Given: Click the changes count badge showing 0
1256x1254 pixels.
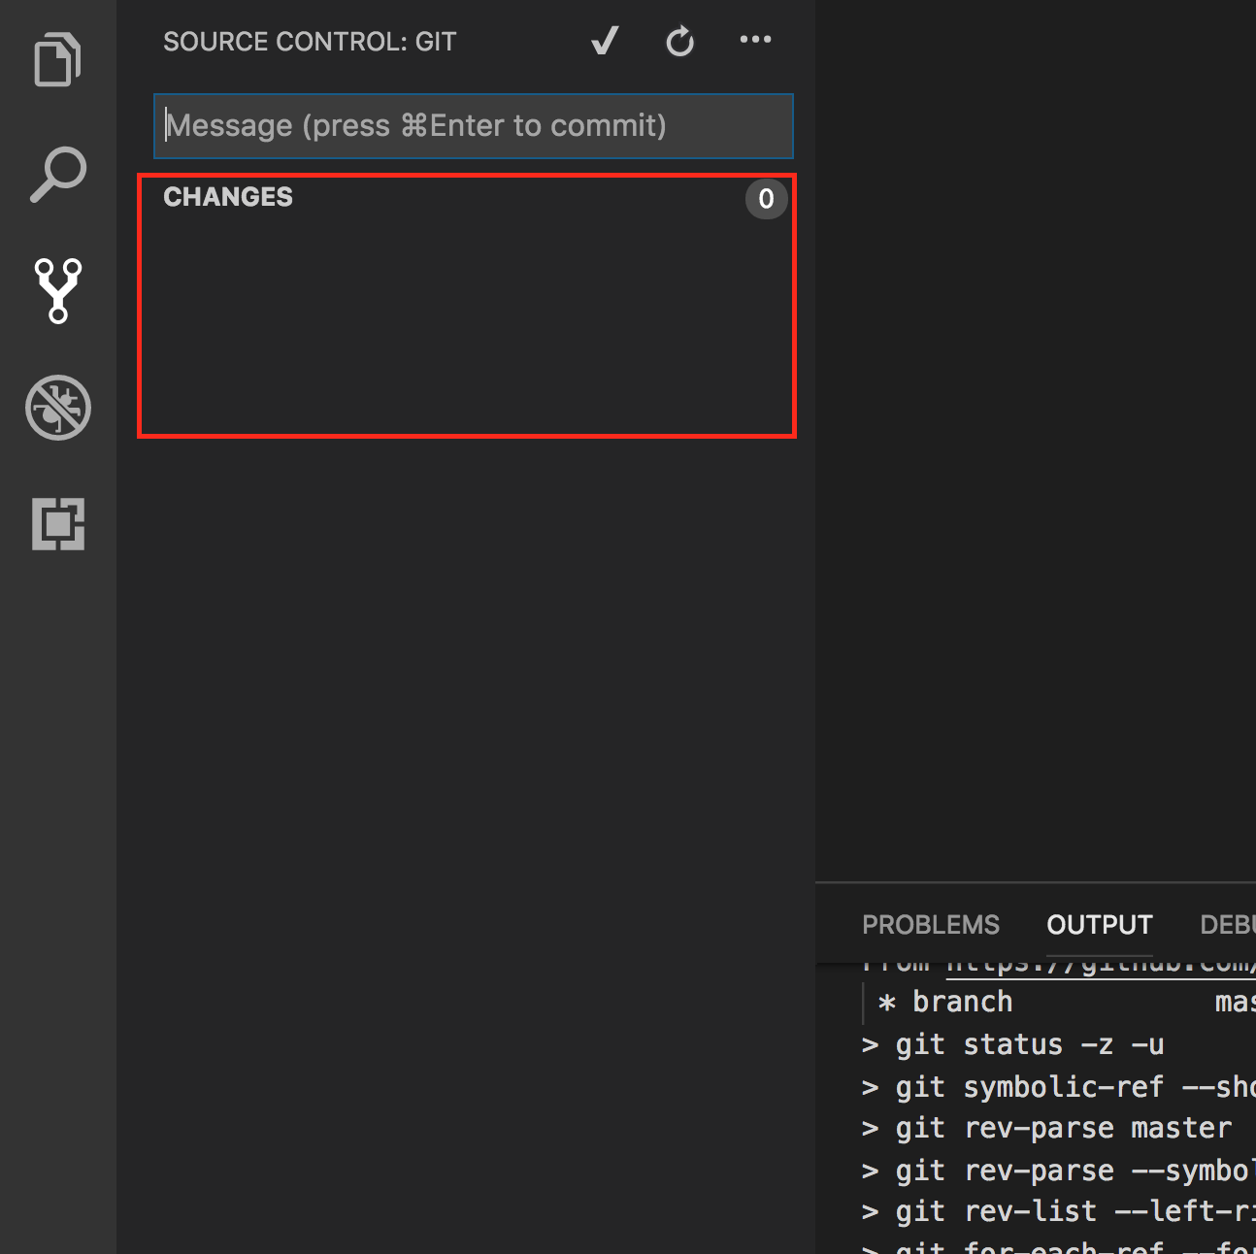Looking at the screenshot, I should (x=766, y=199).
